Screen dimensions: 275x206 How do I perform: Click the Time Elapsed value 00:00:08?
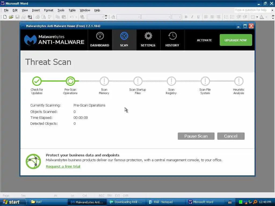point(81,118)
